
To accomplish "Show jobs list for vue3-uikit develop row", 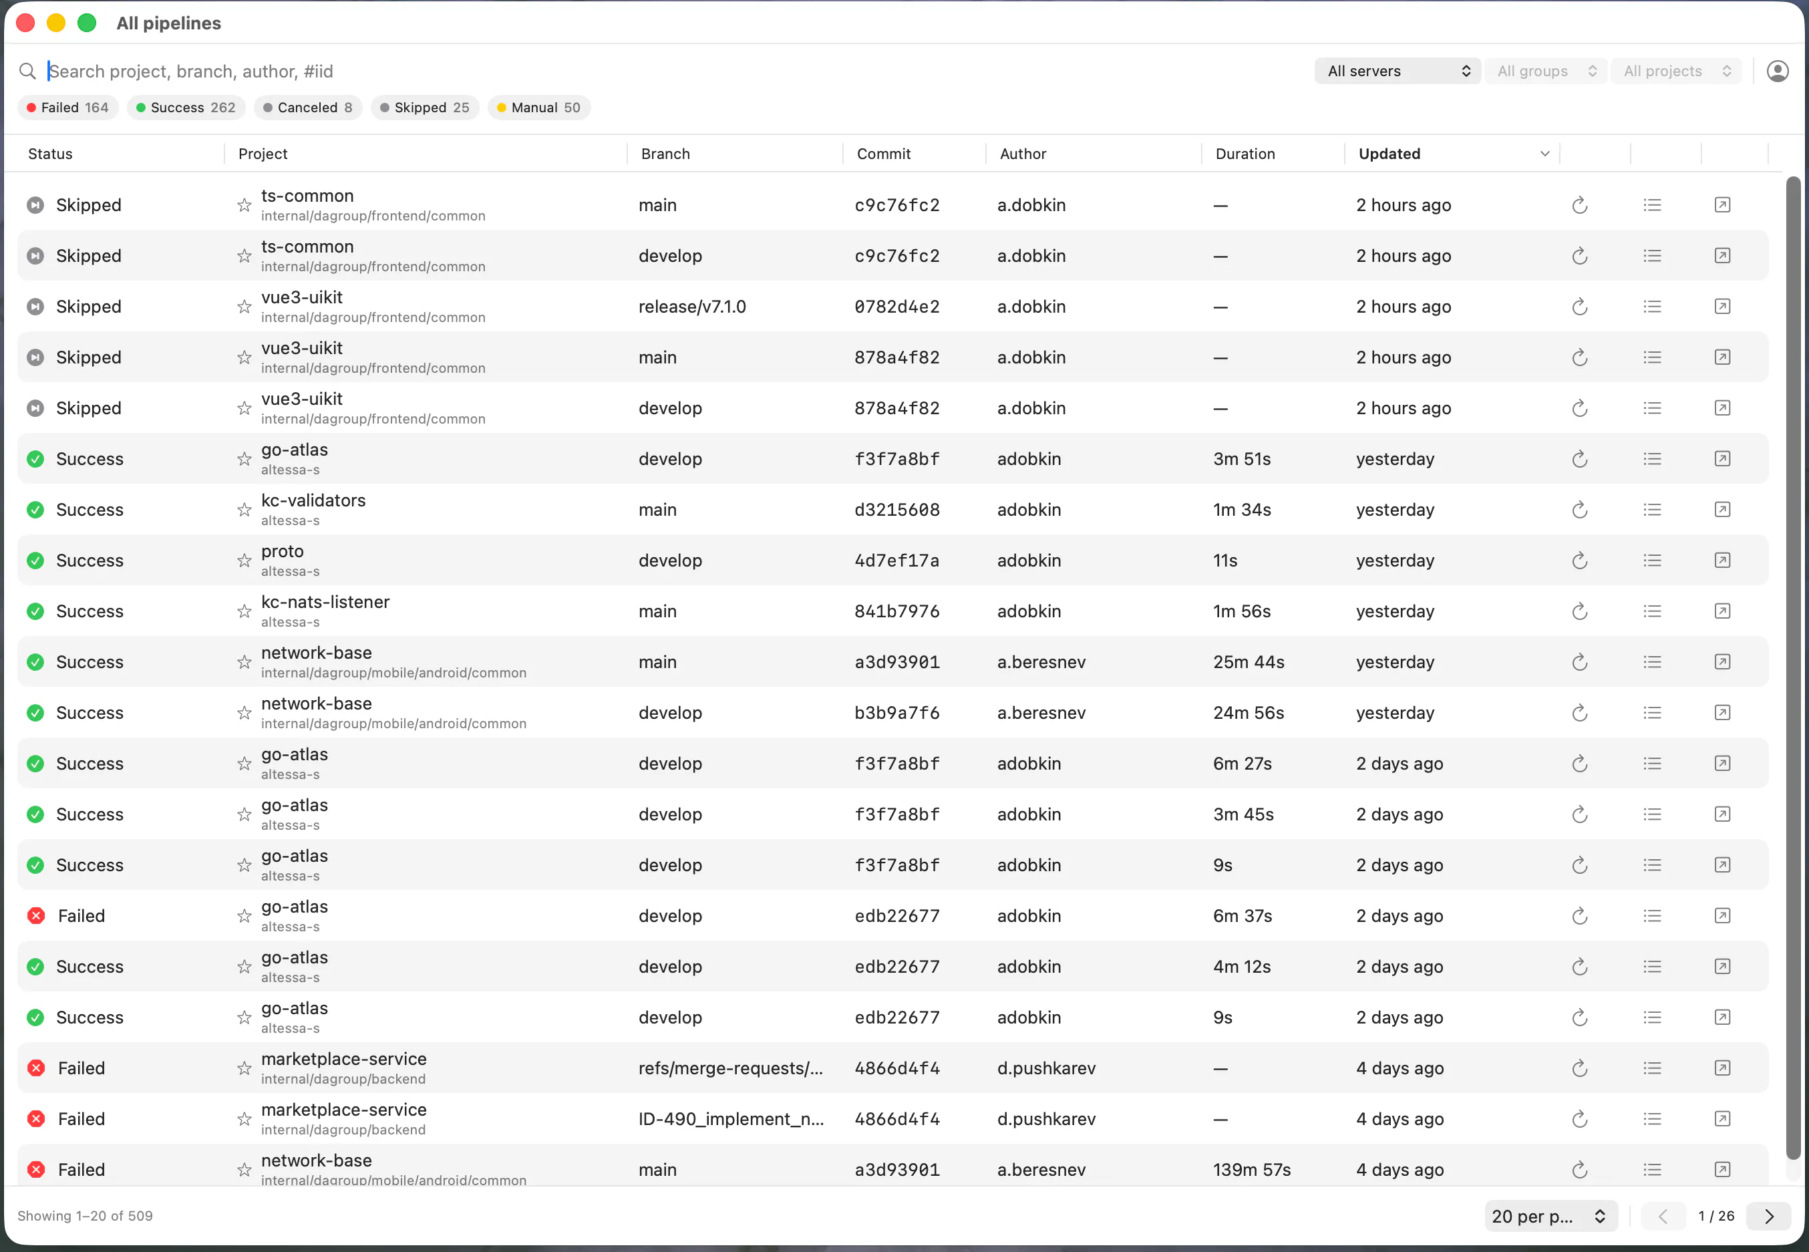I will [x=1652, y=409].
